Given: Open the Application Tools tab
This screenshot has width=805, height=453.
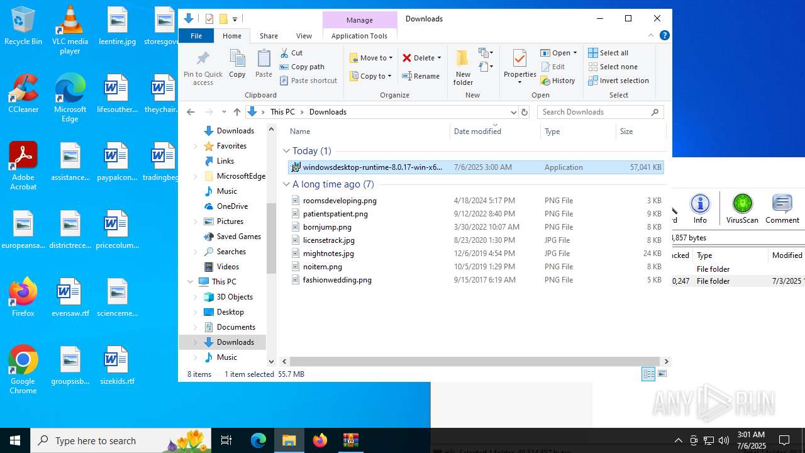Looking at the screenshot, I should (x=359, y=36).
